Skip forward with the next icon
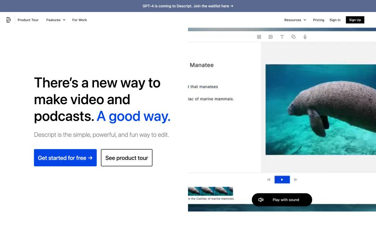 pos(296,180)
